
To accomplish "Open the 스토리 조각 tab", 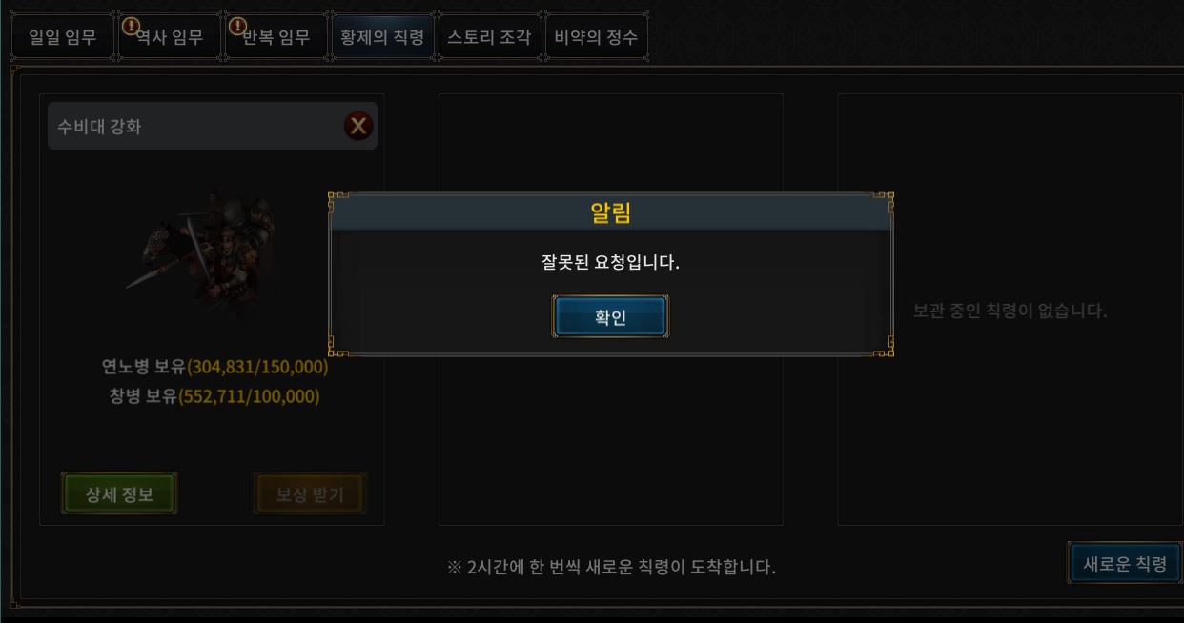I will (x=489, y=38).
